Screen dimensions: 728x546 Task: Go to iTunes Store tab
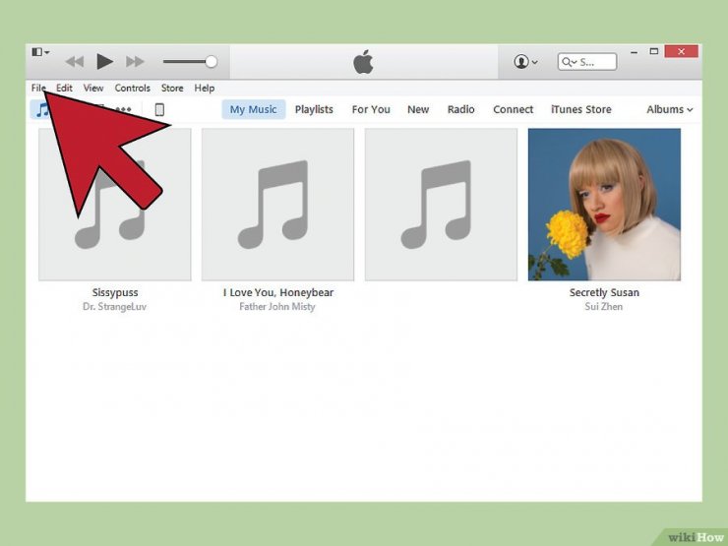[x=581, y=109]
